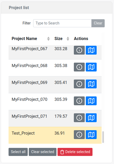
Task: Select the MyFirstProject_069 row
Action: (55, 85)
